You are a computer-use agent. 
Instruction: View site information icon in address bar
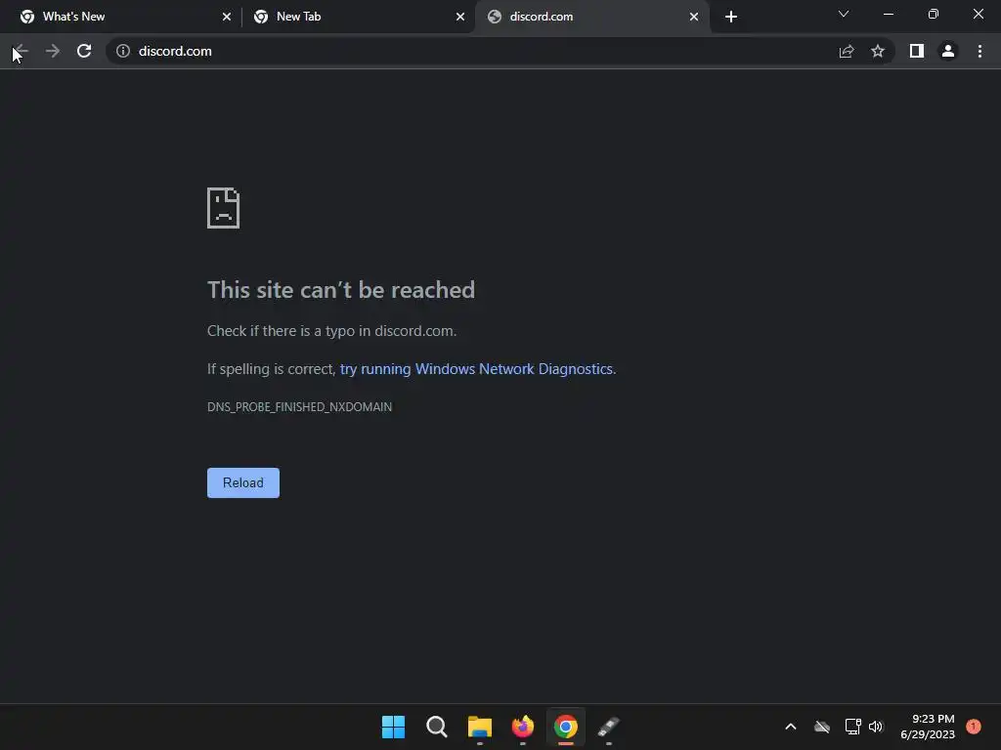pos(123,51)
